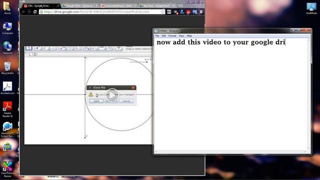
Task: Open the Computer desktop icon
Action: (x=7, y=28)
